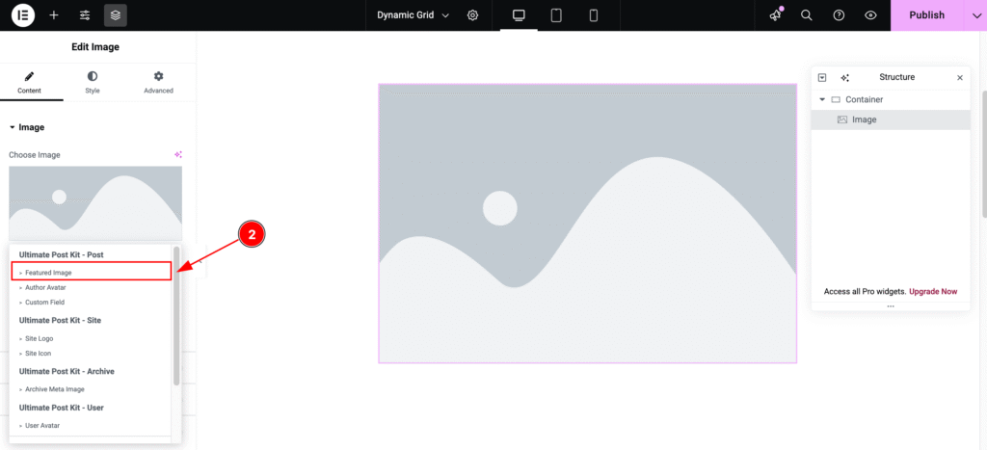This screenshot has height=450, width=987.
Task: Open the What's New megaphone icon
Action: point(775,15)
